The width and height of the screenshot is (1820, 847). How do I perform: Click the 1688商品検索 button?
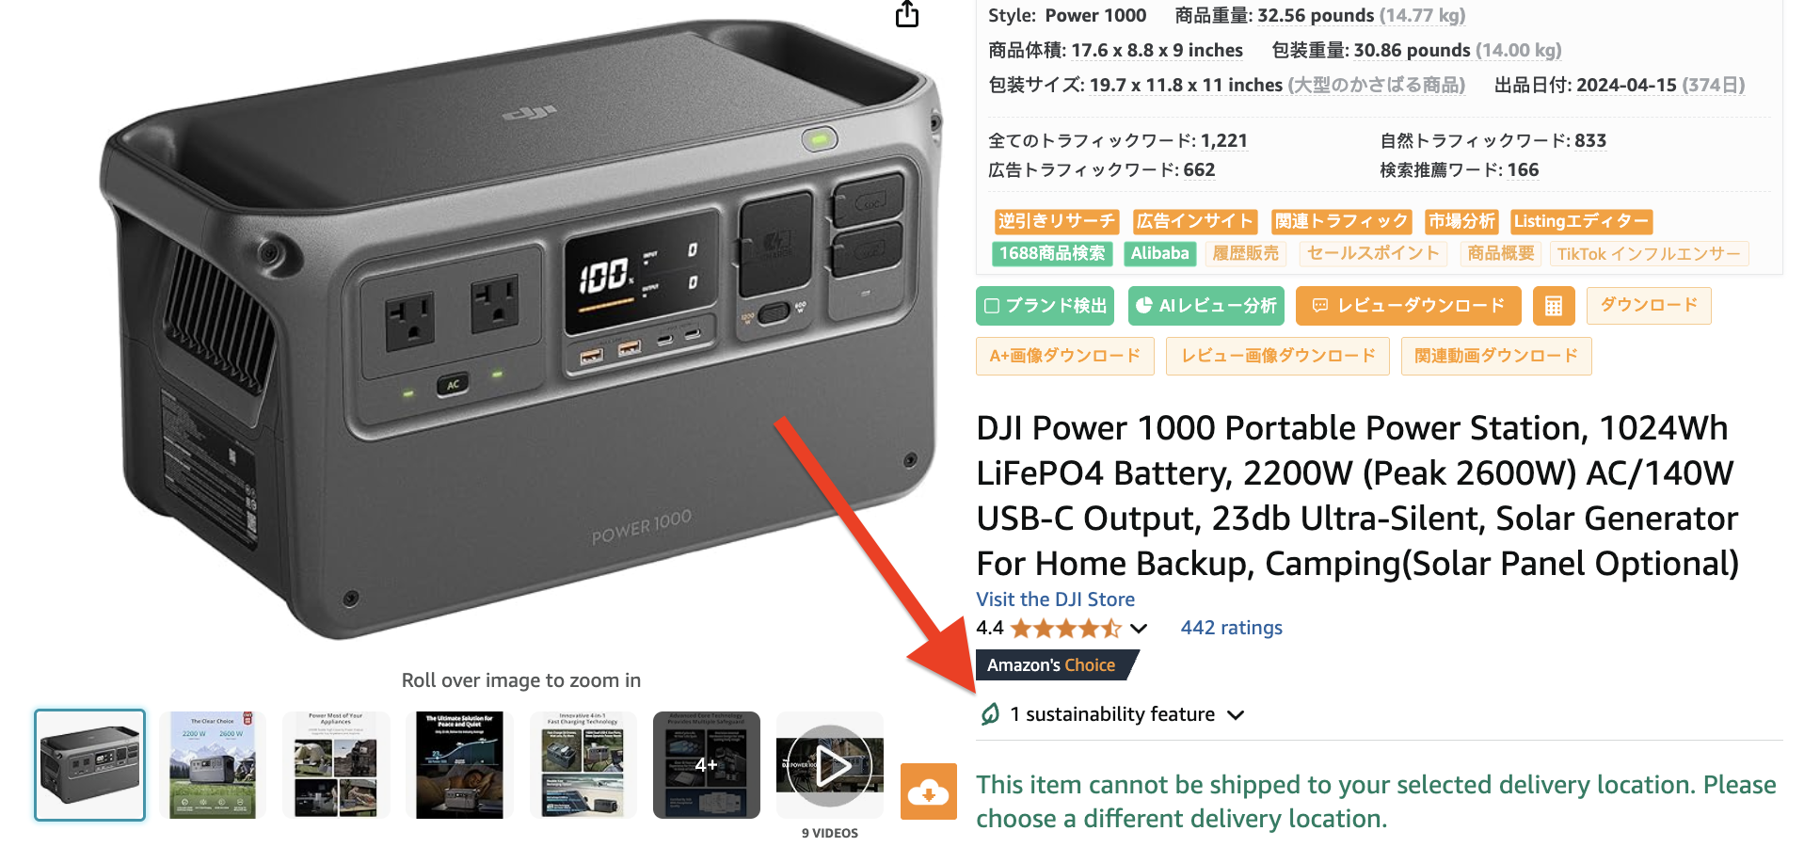tap(1052, 253)
